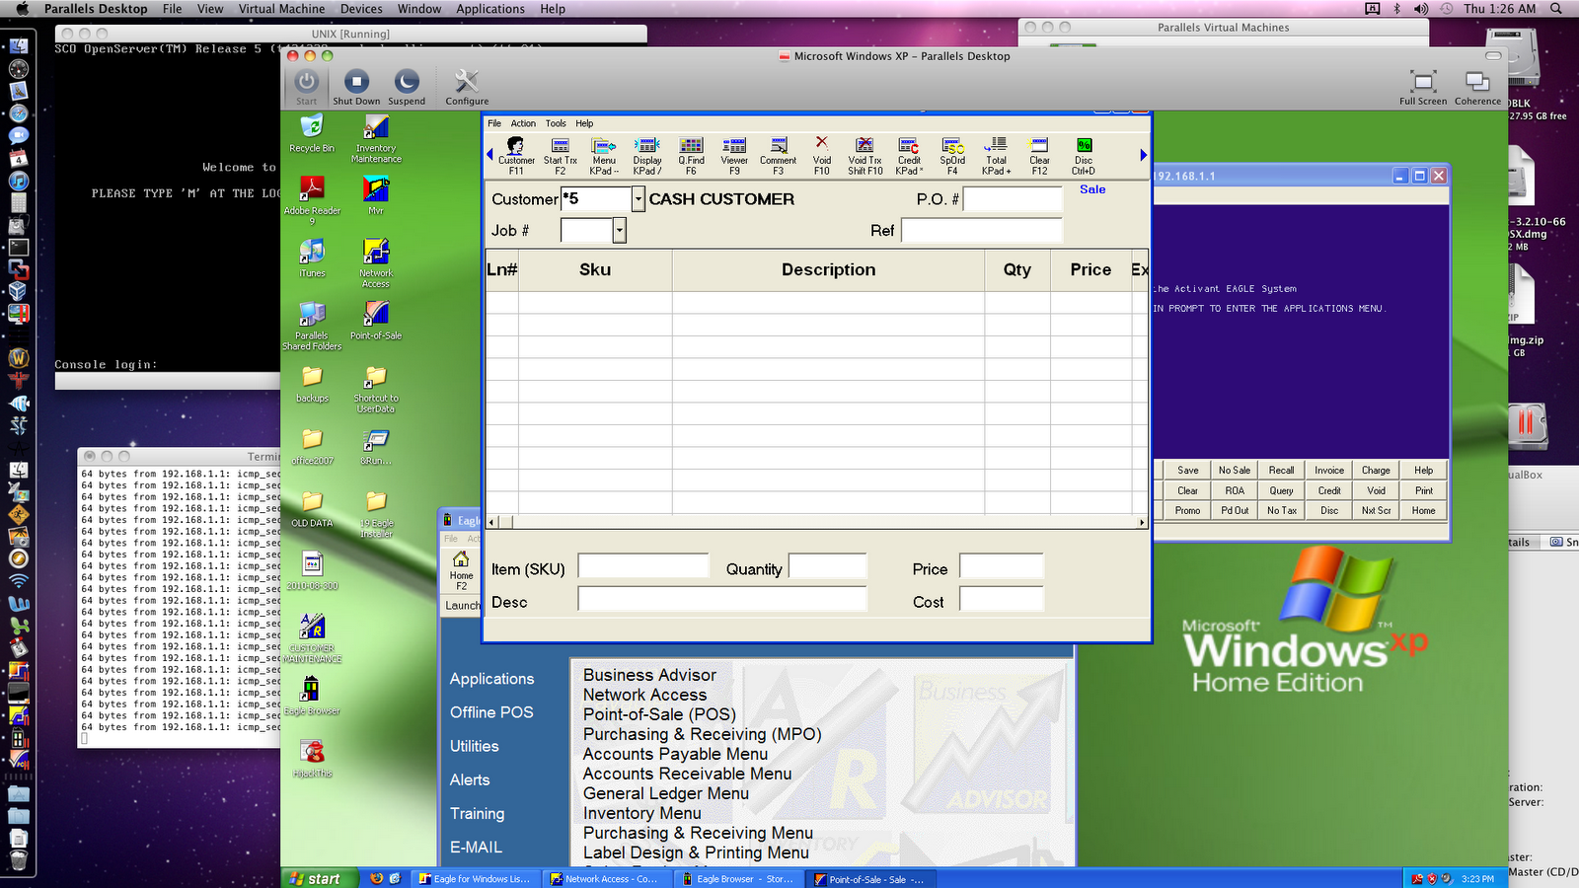Screen dimensions: 1579x888
Task: Click the ROA keypad button
Action: (x=1234, y=490)
